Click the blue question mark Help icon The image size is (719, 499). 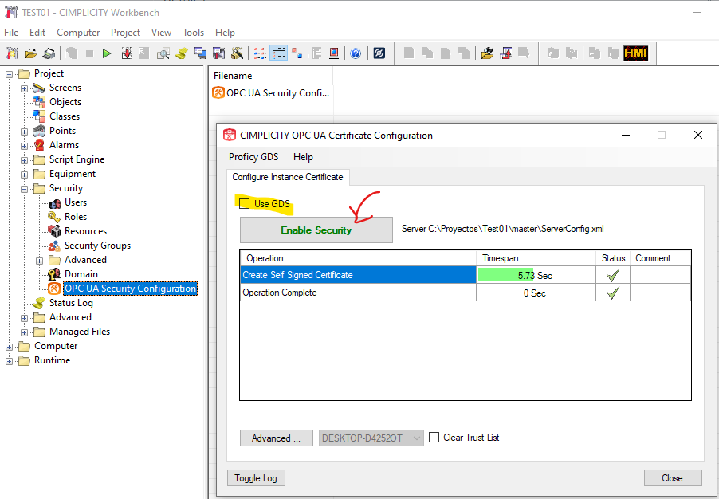pos(356,53)
